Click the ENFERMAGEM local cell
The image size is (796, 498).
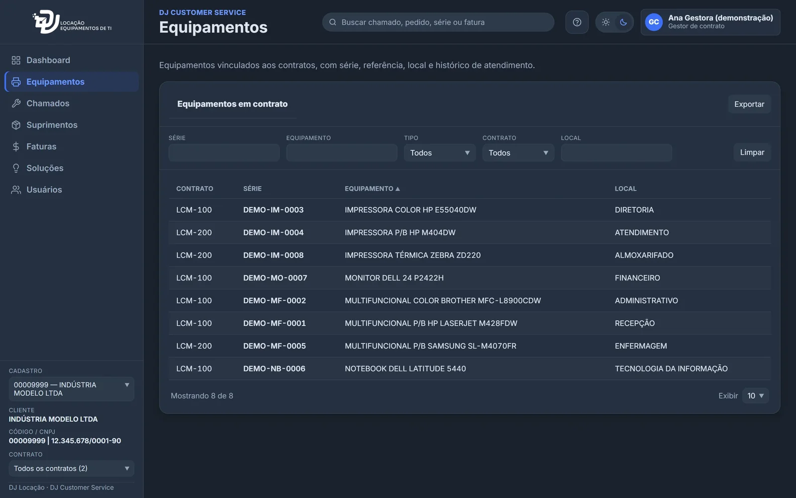click(641, 346)
